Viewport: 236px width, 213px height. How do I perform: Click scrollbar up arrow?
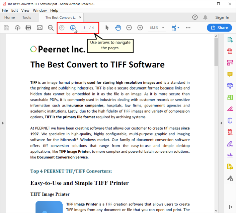coord(216,36)
